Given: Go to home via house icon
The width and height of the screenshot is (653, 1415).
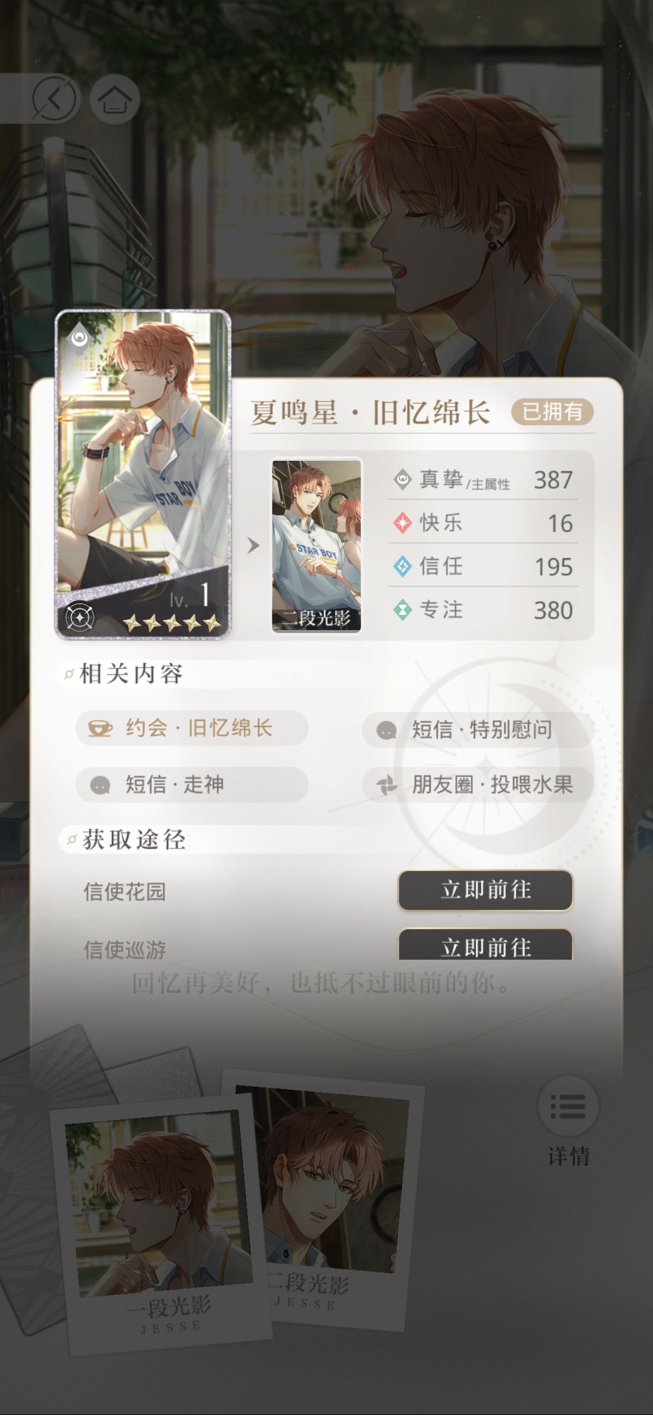Looking at the screenshot, I should click(x=115, y=99).
